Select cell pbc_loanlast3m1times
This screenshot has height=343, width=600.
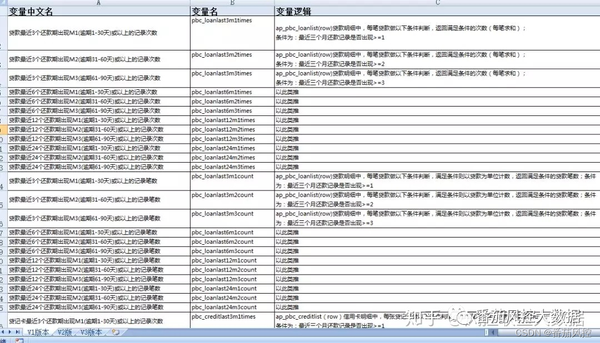coord(232,33)
